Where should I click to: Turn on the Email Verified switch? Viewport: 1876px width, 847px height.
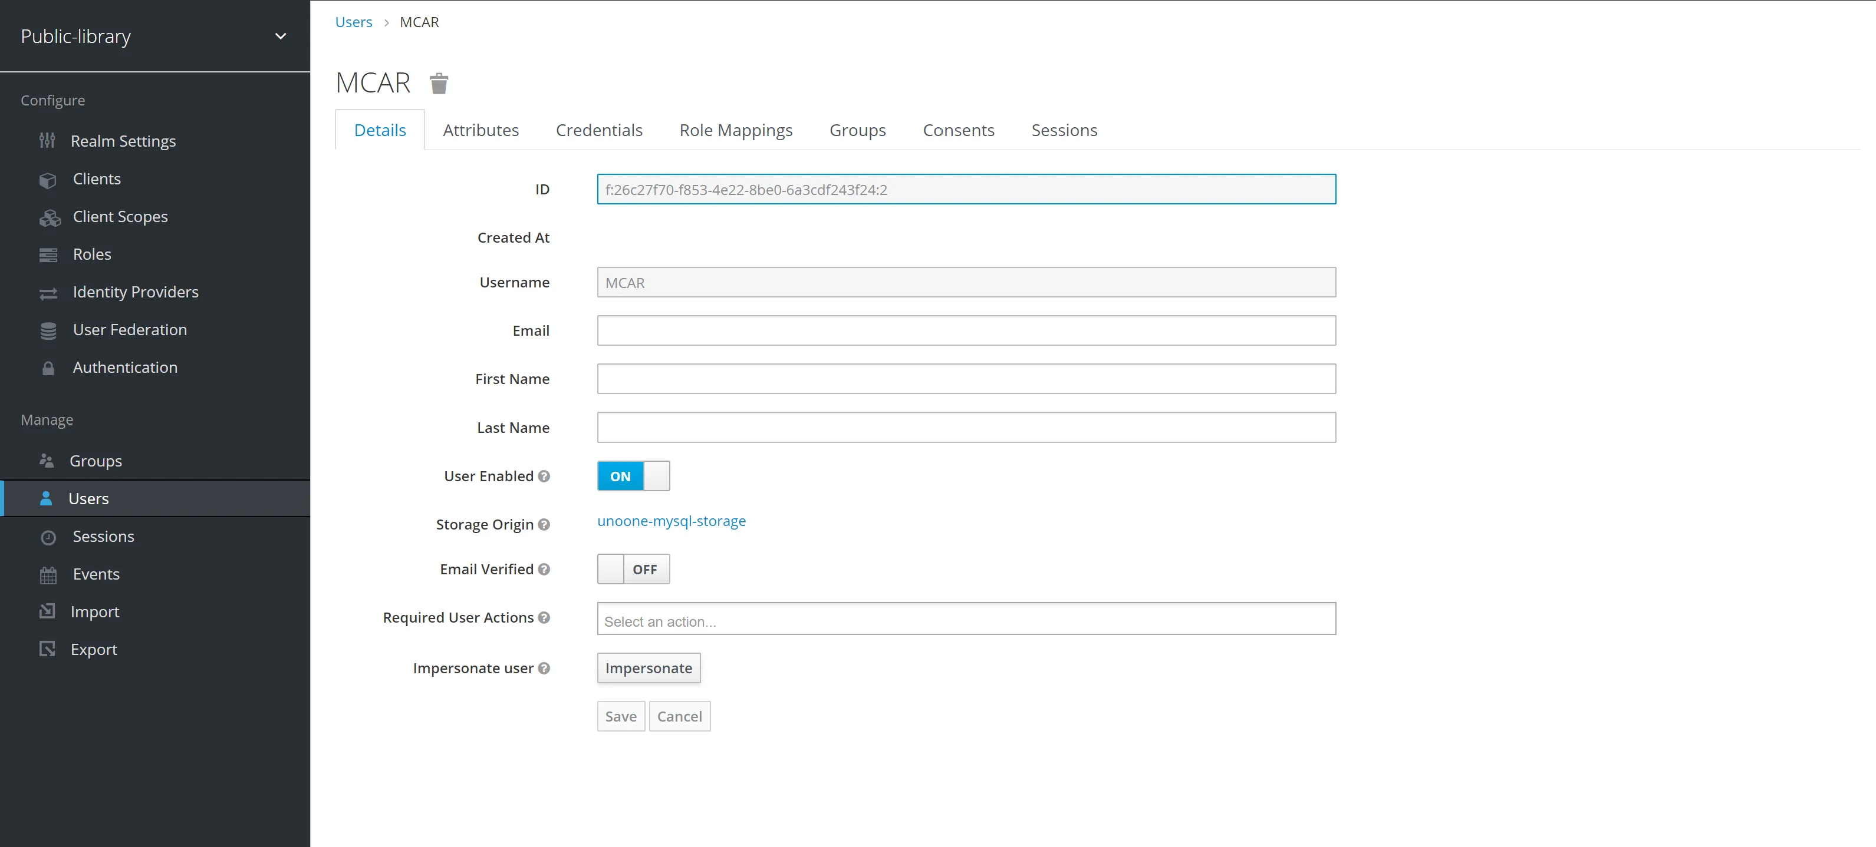coord(633,569)
